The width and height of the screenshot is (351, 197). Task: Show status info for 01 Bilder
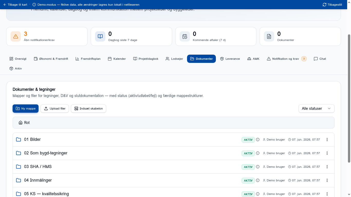coord(258,140)
